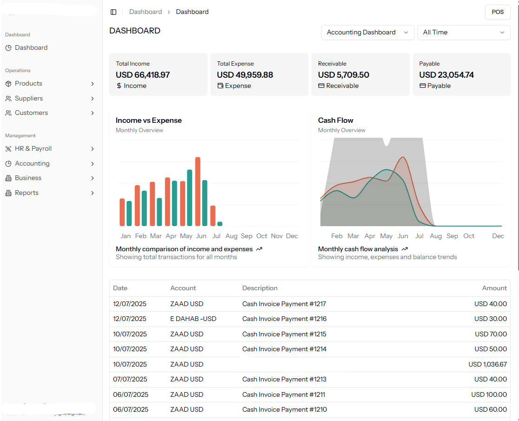Viewport: 519px width, 421px height.
Task: Click the dollar sign Income icon
Action: [x=119, y=86]
